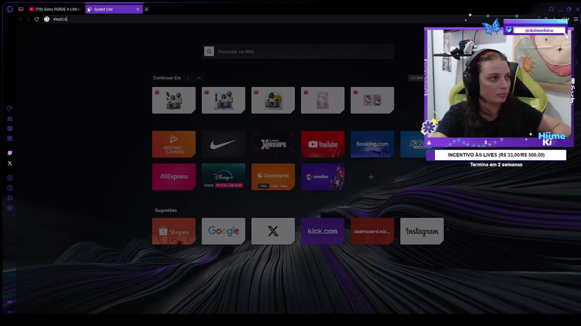
Task: Open GX Corner gamepad icon
Action: click(21, 9)
